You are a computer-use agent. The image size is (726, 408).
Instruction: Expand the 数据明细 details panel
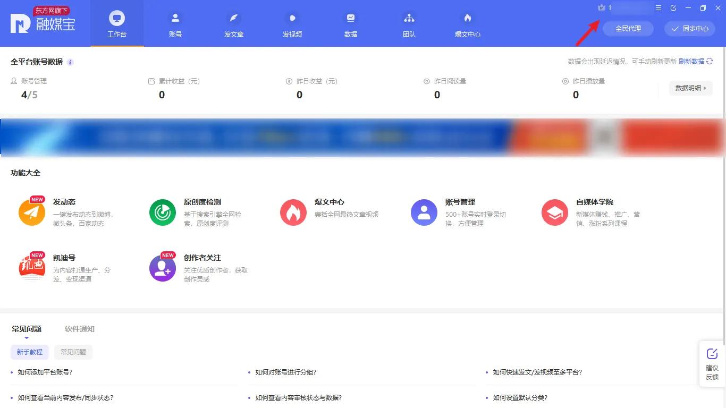point(690,88)
